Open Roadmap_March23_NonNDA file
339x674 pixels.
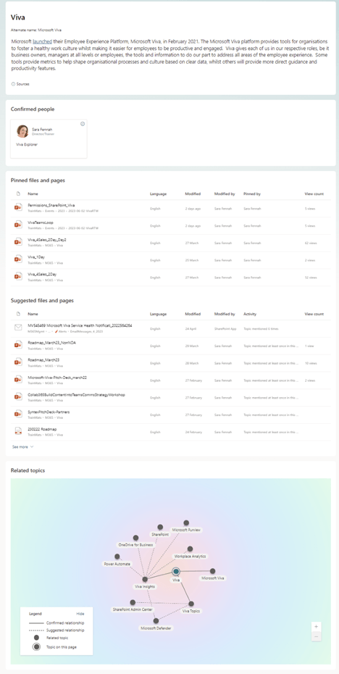click(46, 343)
